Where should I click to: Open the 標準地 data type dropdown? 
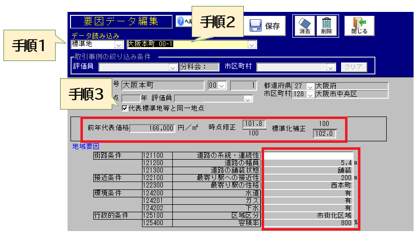pyautogui.click(x=119, y=45)
